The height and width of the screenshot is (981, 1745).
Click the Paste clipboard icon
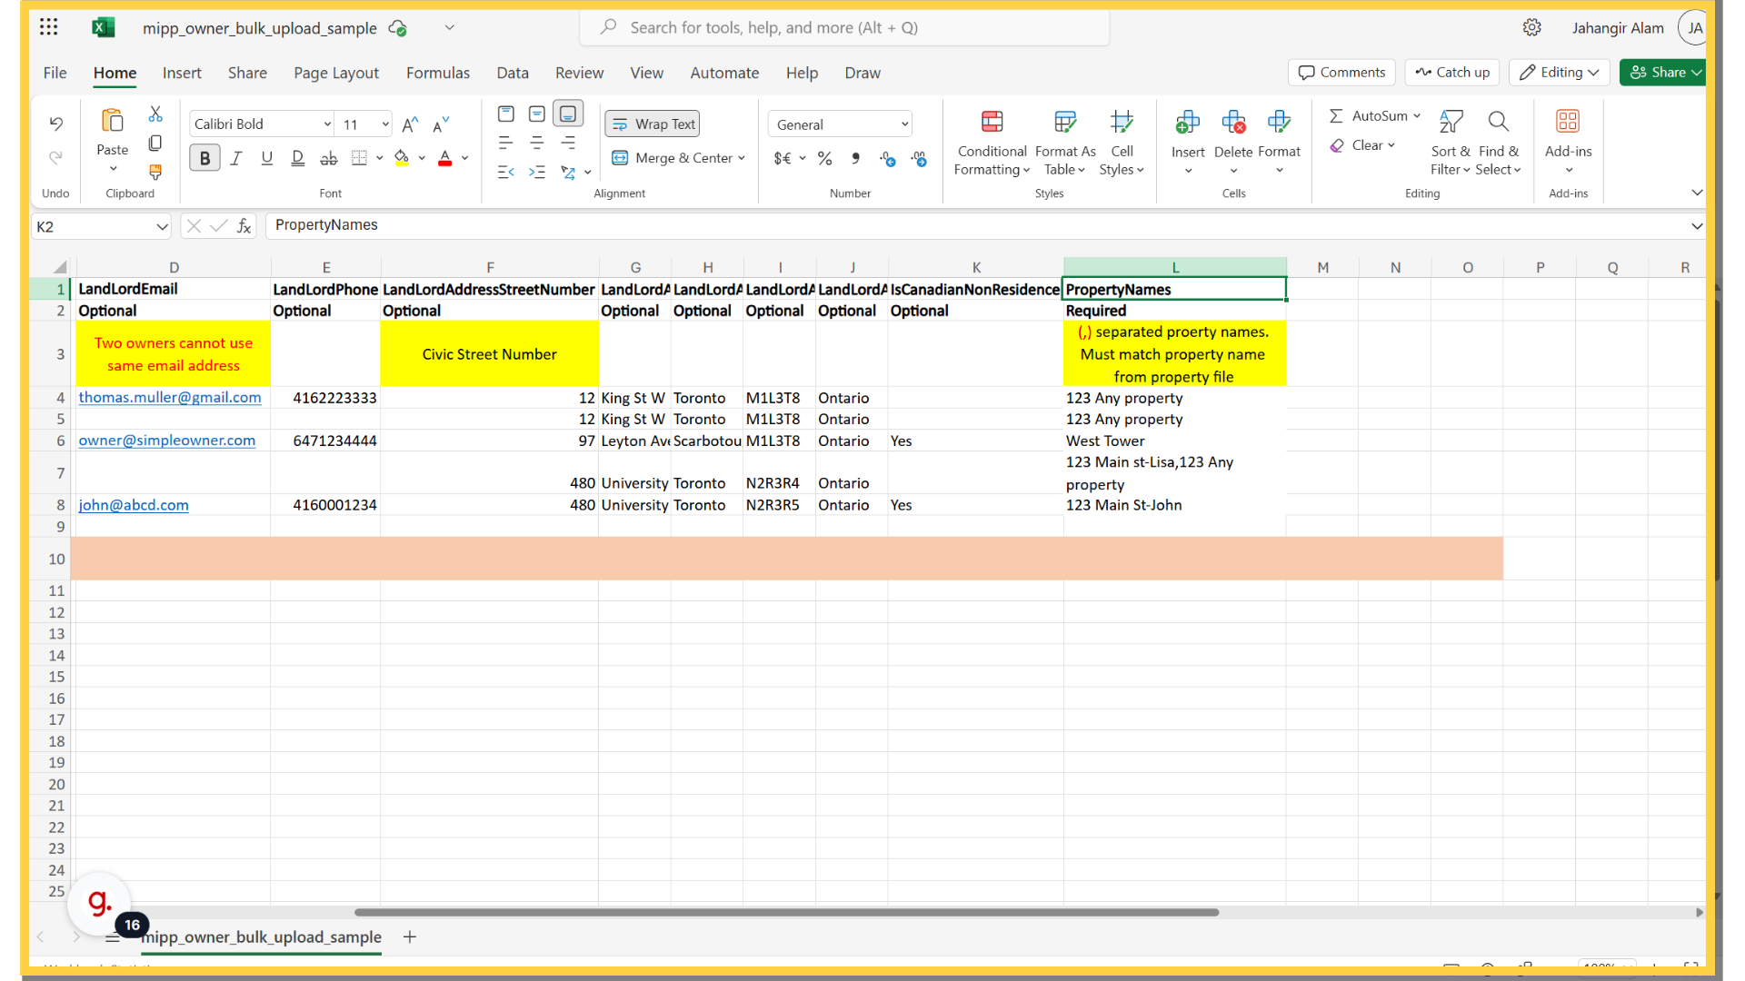click(x=113, y=121)
